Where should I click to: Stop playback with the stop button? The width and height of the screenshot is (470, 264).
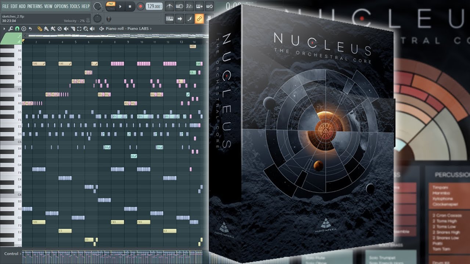tap(130, 6)
